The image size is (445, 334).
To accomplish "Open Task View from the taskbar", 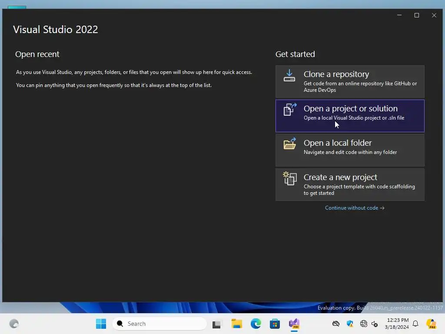I will point(217,324).
